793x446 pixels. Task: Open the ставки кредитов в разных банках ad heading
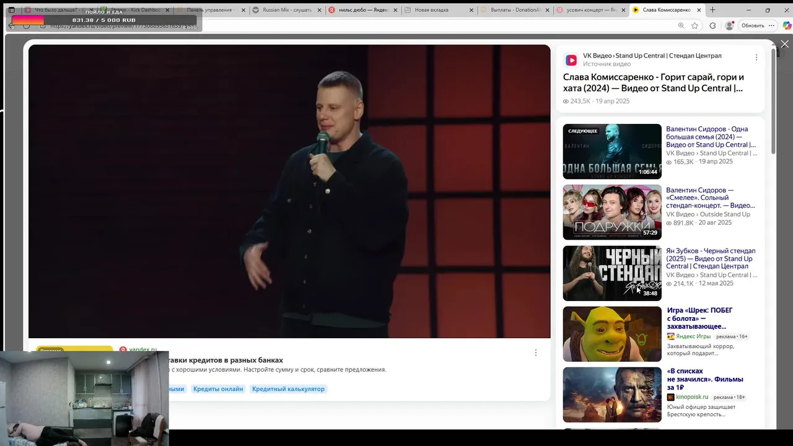[x=226, y=360]
